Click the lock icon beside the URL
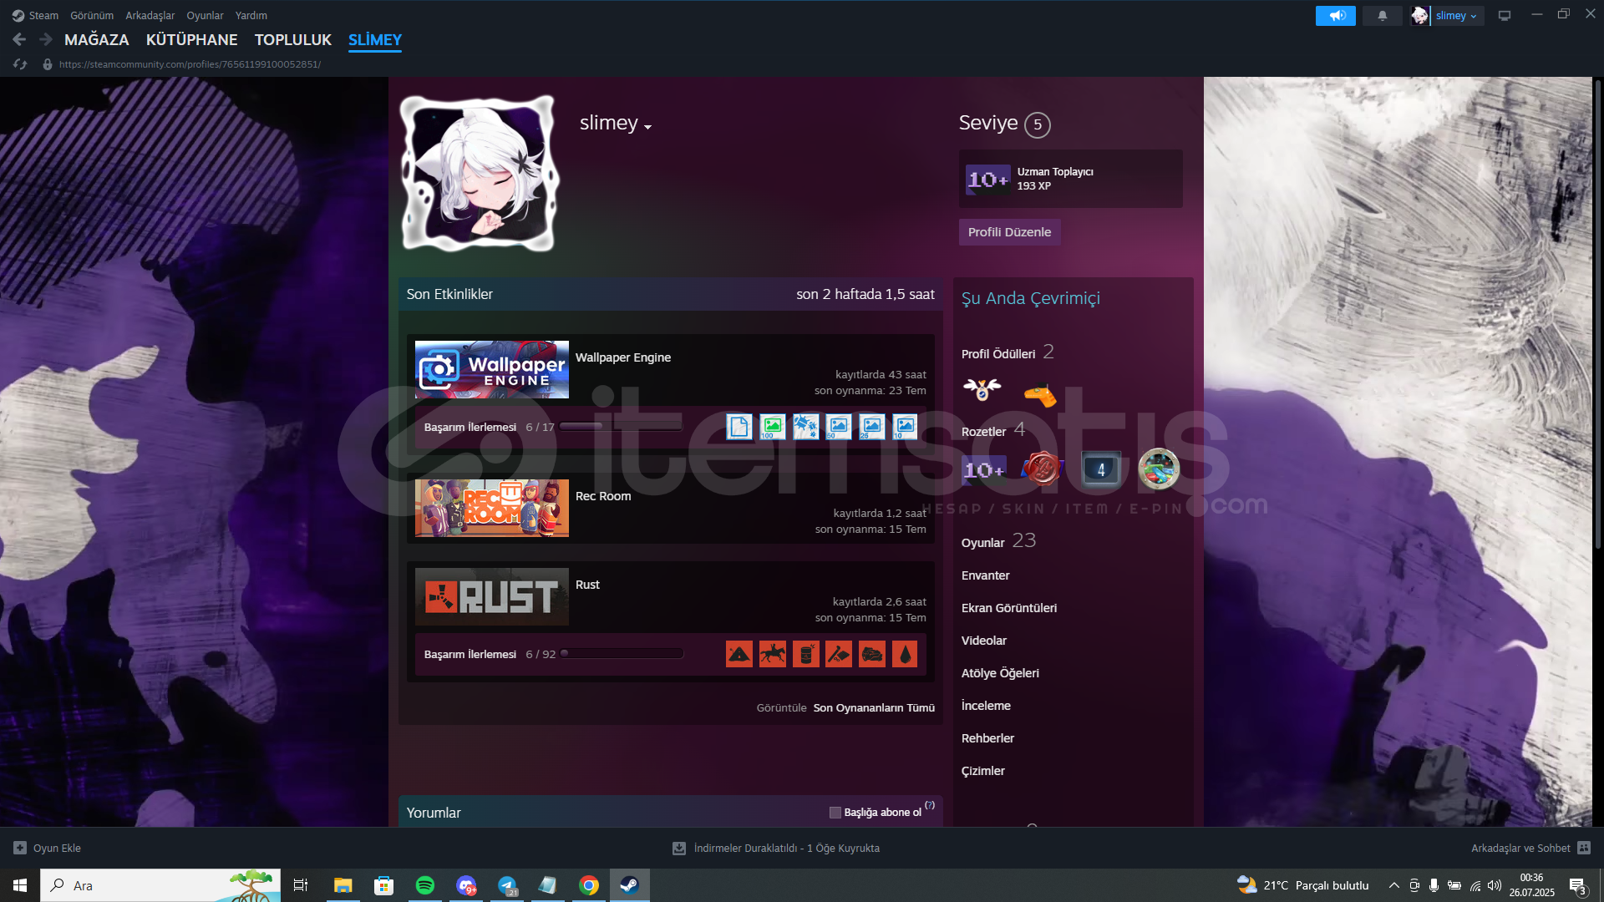Image resolution: width=1604 pixels, height=902 pixels. coord(48,64)
